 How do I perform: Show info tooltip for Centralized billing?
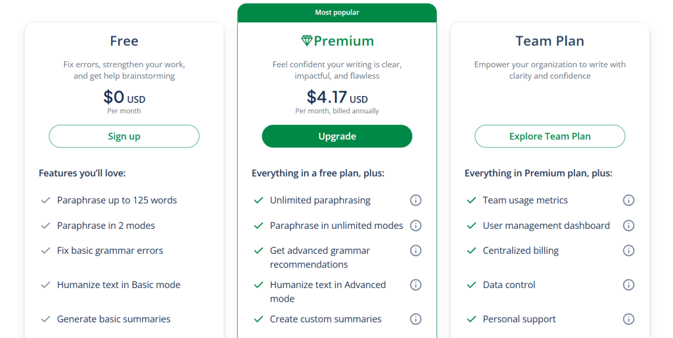(628, 251)
